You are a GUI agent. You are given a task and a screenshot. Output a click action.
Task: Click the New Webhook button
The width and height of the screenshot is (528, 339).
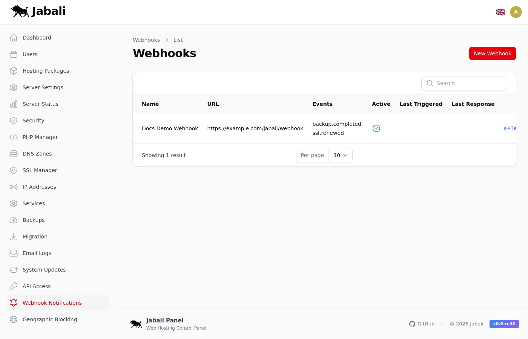point(492,53)
